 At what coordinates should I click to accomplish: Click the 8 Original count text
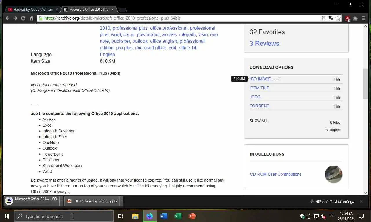(333, 130)
